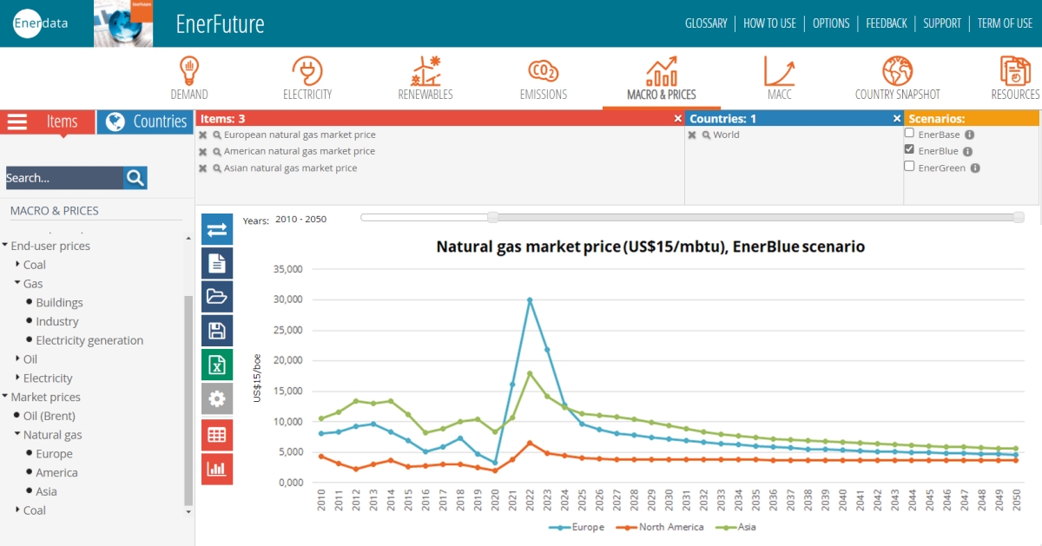Open the settings gear in the sidebar toolbar
1042x546 pixels.
click(217, 399)
